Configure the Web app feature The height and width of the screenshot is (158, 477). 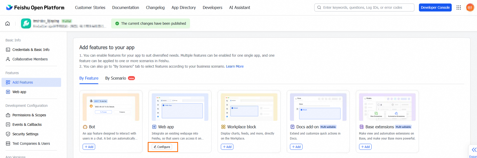(162, 147)
